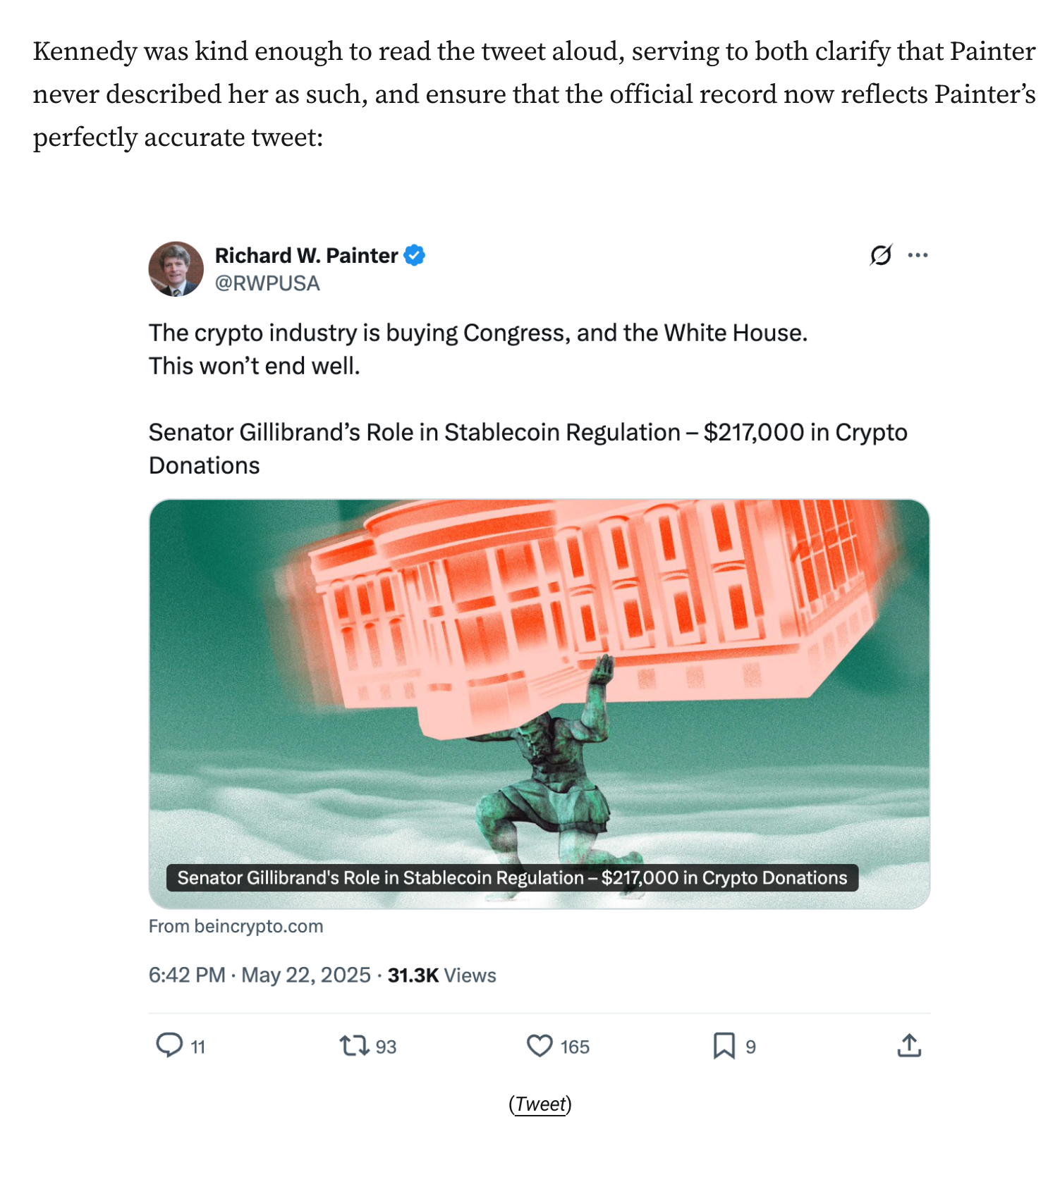Click the blue verified badge
Image resolution: width=1048 pixels, height=1177 pixels.
(415, 255)
